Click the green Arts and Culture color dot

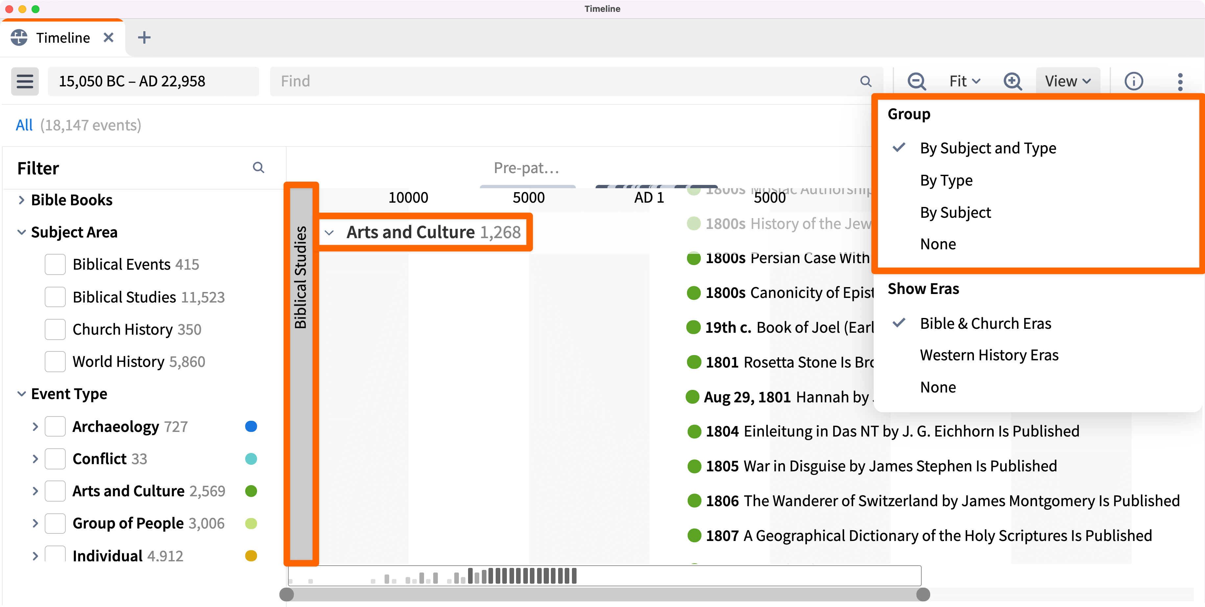[x=251, y=491]
